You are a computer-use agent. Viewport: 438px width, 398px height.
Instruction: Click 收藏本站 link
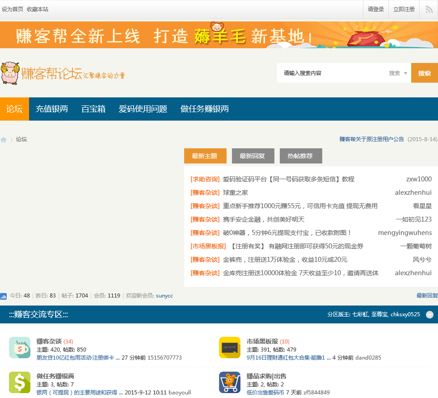point(38,9)
